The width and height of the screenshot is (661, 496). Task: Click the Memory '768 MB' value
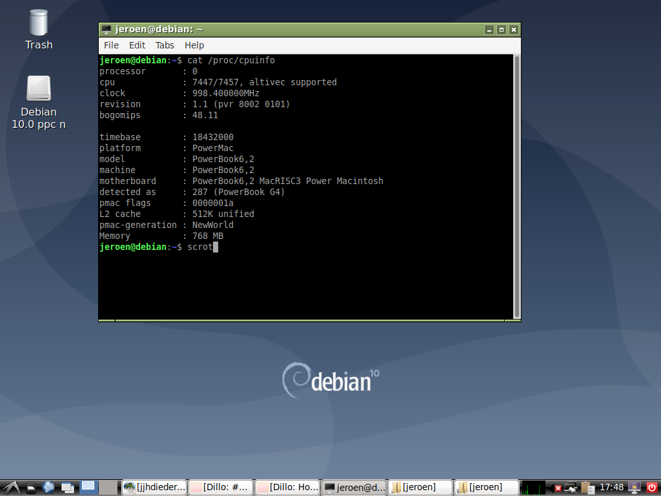[x=207, y=236]
